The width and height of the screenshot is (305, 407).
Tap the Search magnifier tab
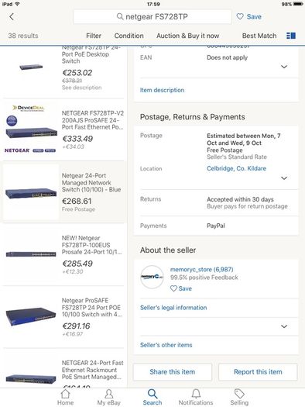click(152, 397)
